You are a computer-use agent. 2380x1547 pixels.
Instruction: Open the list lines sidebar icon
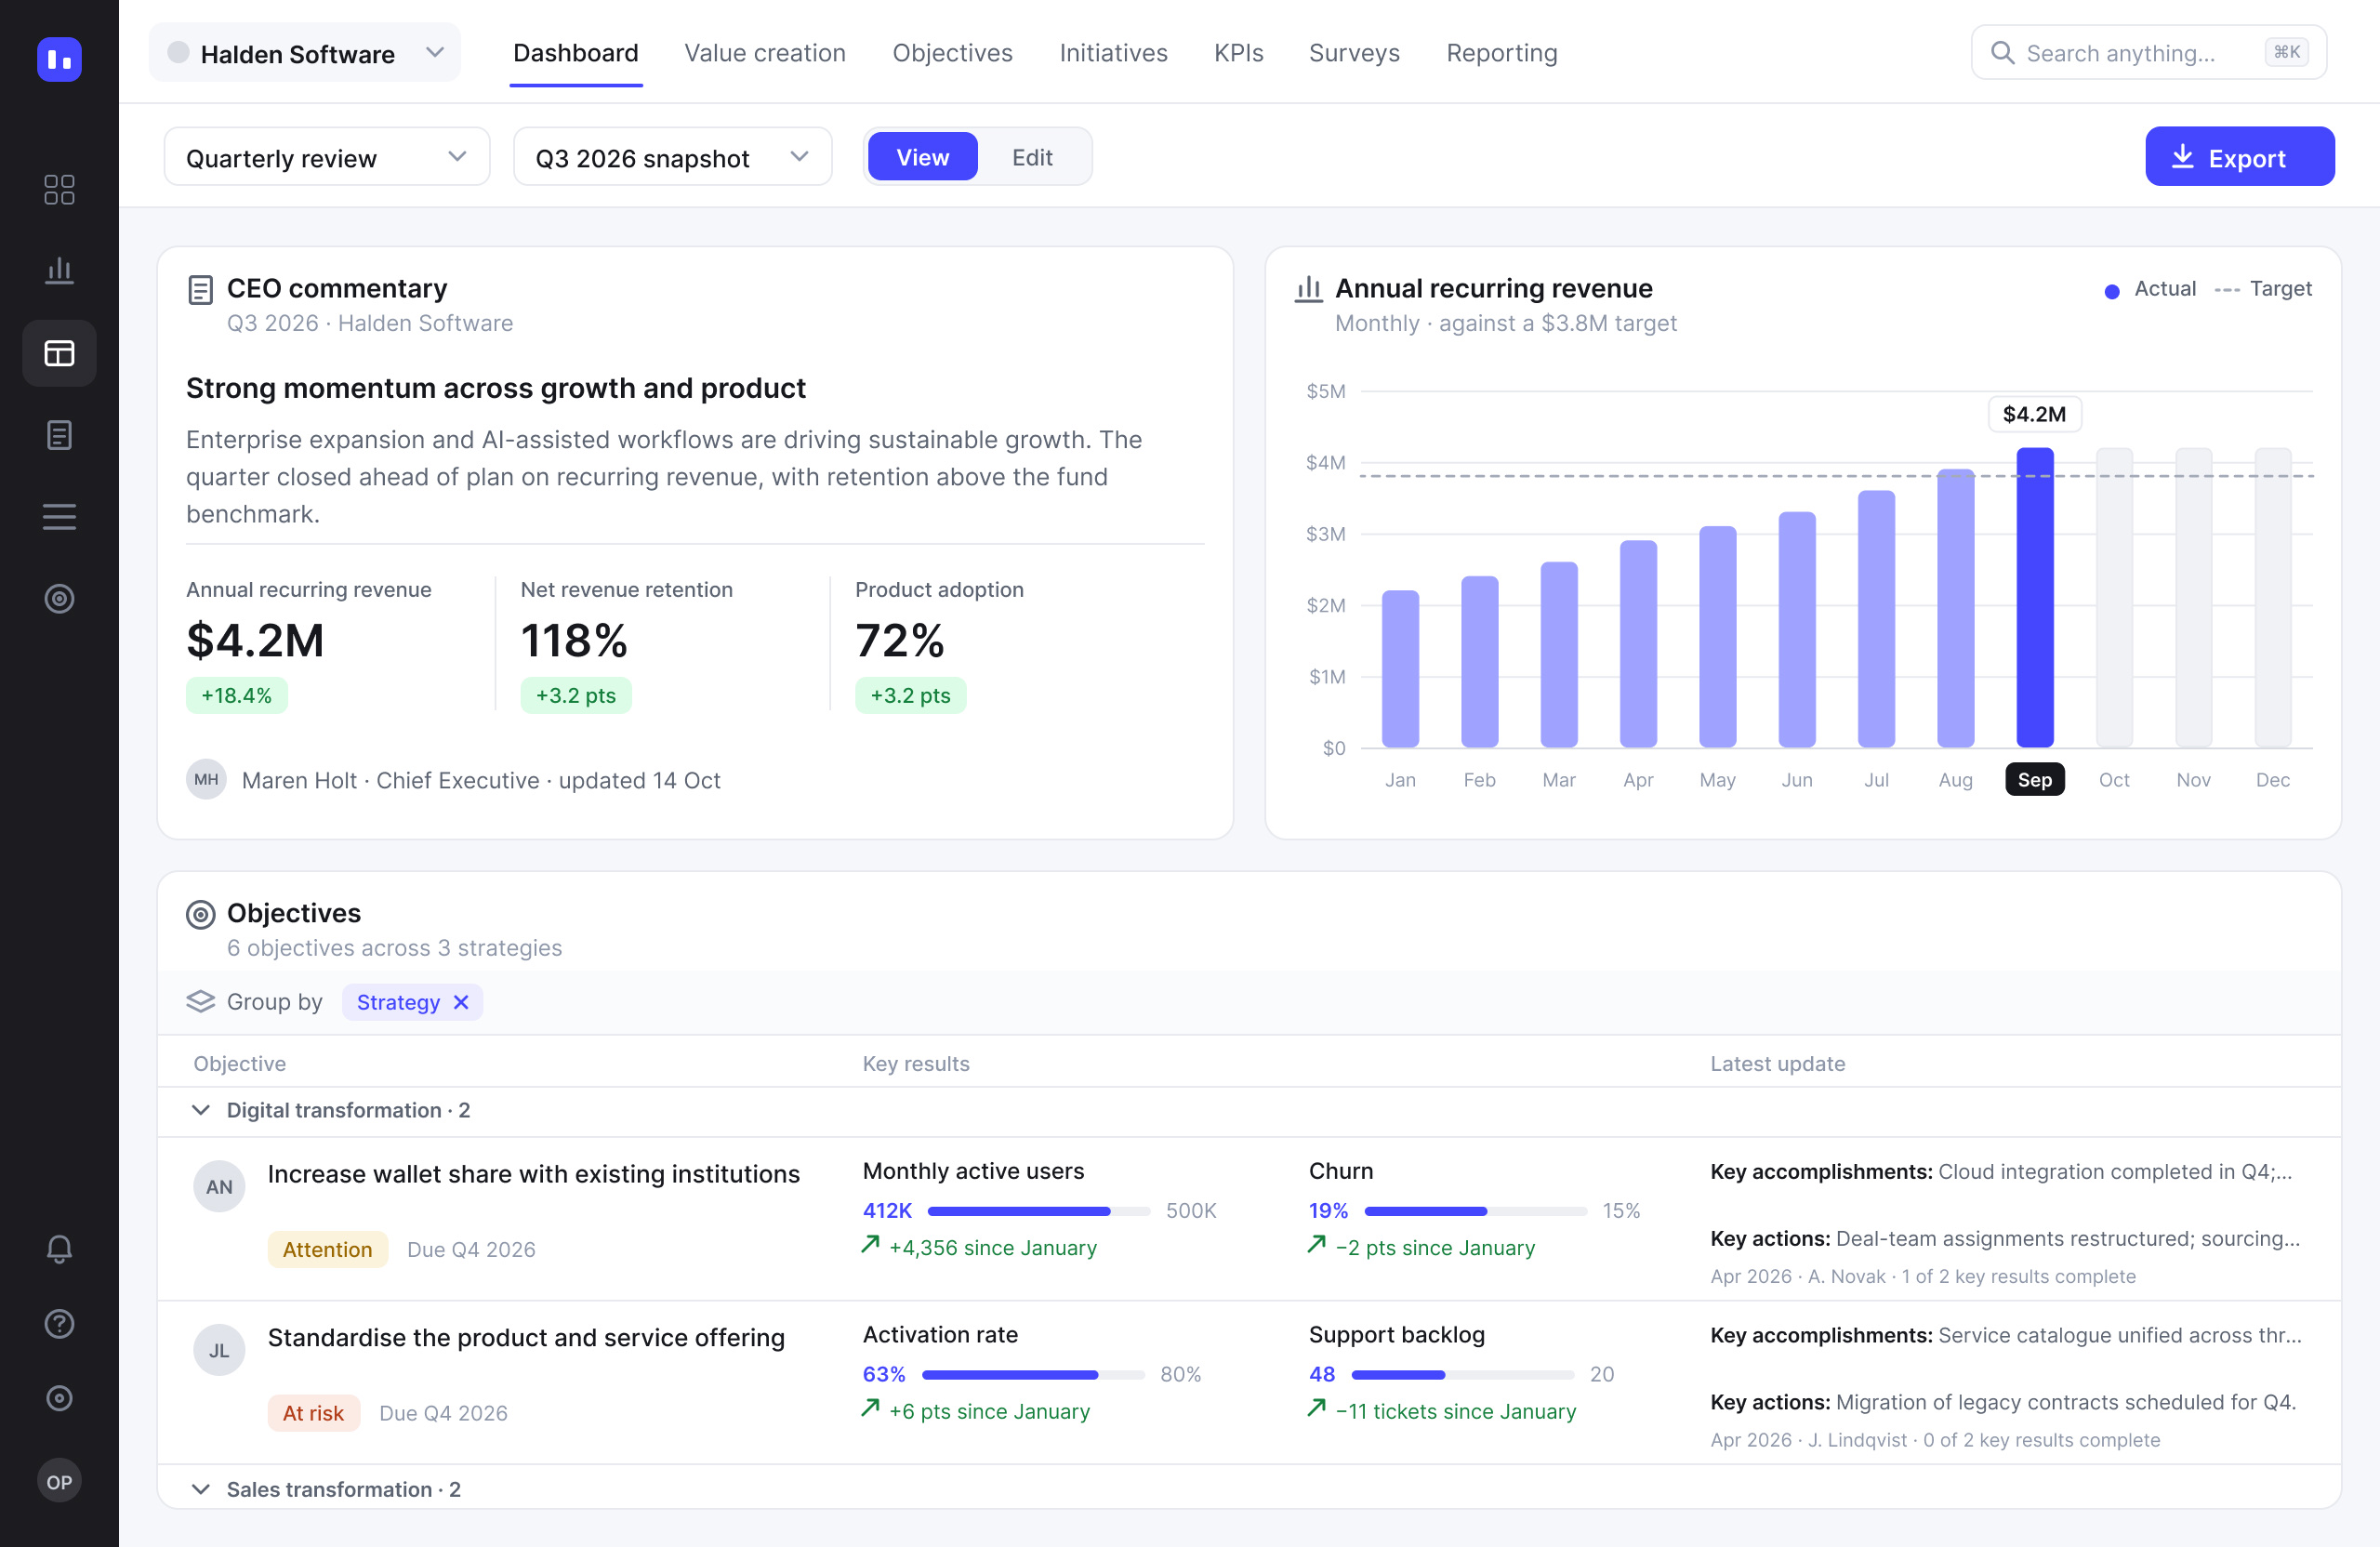pos(59,517)
